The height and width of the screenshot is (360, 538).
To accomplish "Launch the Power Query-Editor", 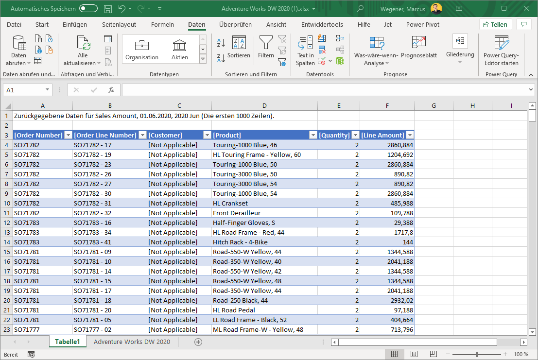I will click(501, 51).
